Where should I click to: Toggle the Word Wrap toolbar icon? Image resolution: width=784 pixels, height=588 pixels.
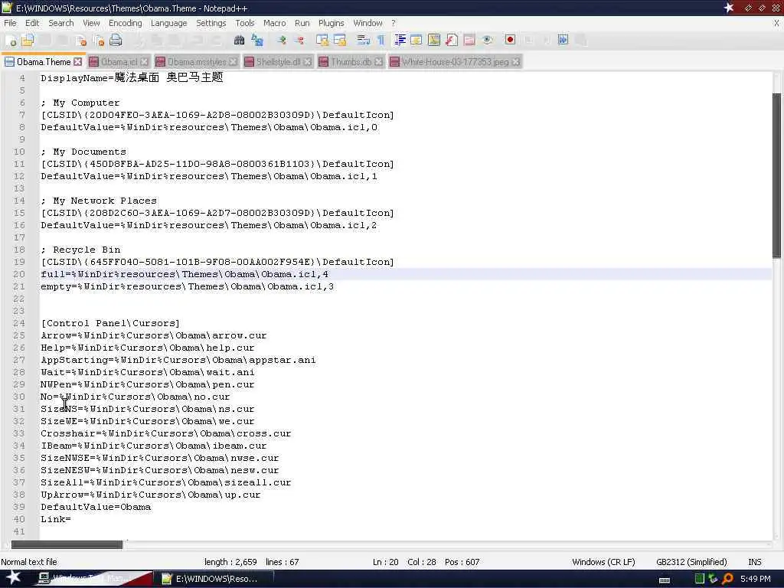[364, 41]
